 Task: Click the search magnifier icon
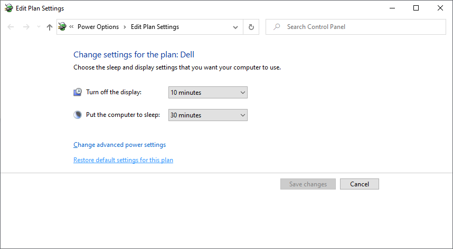pyautogui.click(x=277, y=27)
